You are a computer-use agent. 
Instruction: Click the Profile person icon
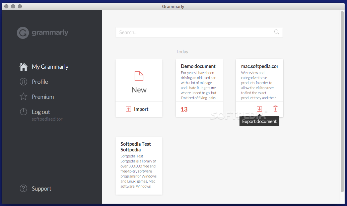coord(23,82)
